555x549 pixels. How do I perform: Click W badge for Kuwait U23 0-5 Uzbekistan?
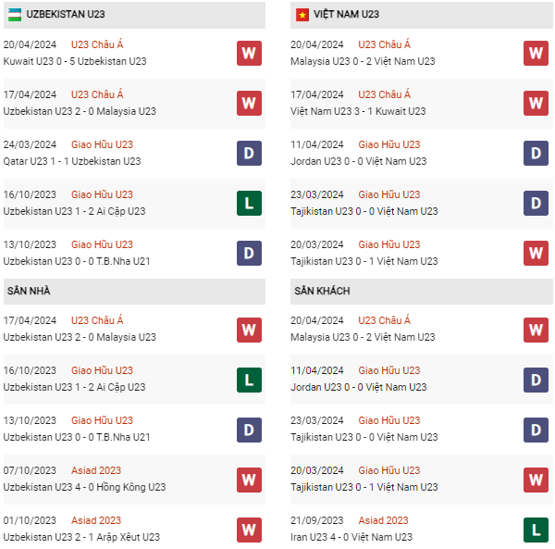248,53
